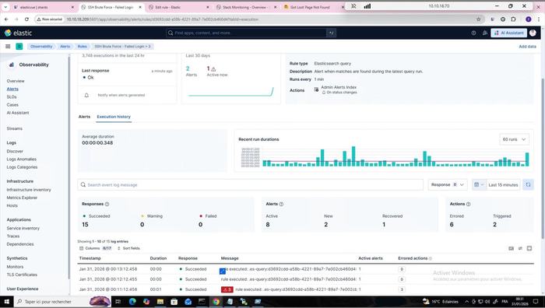Open the 60 runs dropdown

pos(514,139)
